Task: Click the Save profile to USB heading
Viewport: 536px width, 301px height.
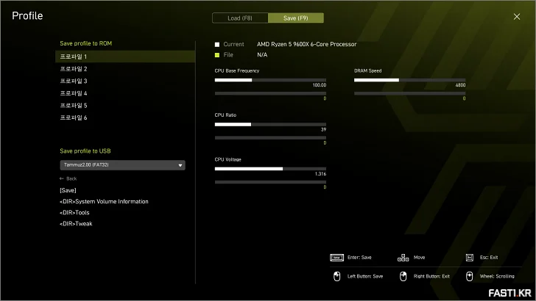Action: pos(85,151)
